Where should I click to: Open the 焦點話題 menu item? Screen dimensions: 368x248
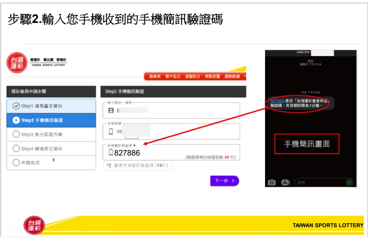tap(212, 77)
